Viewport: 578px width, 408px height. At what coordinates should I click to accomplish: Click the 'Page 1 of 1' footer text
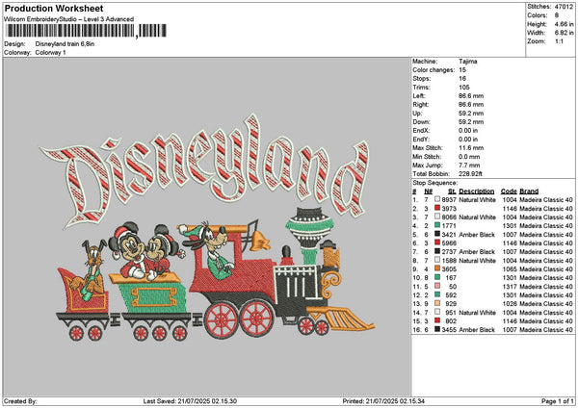click(x=558, y=401)
